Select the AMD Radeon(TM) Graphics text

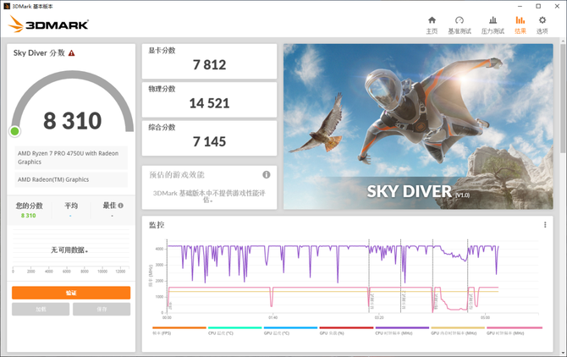click(x=53, y=179)
